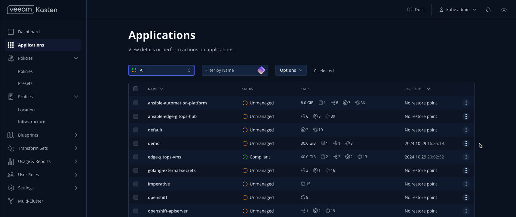Open the notifications bell

(x=488, y=10)
